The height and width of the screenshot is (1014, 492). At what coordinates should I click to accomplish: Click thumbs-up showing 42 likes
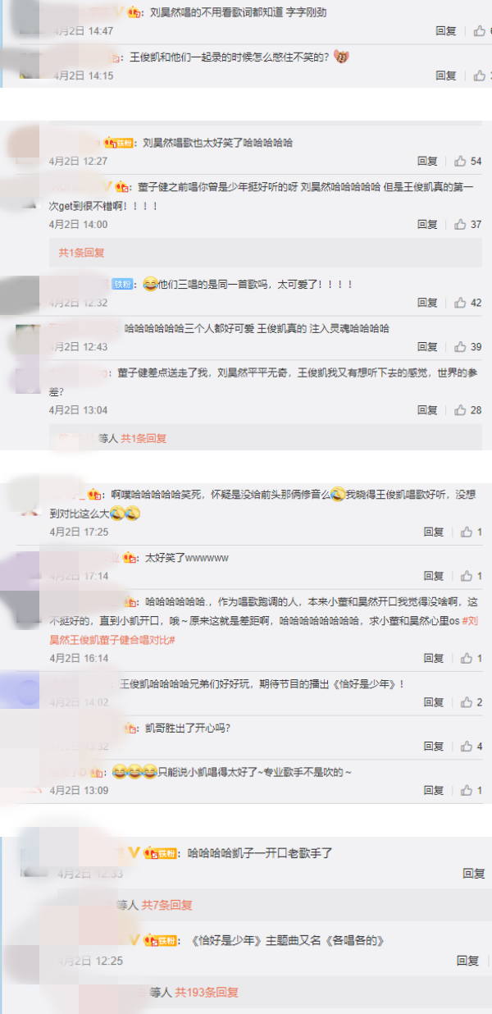tap(467, 303)
